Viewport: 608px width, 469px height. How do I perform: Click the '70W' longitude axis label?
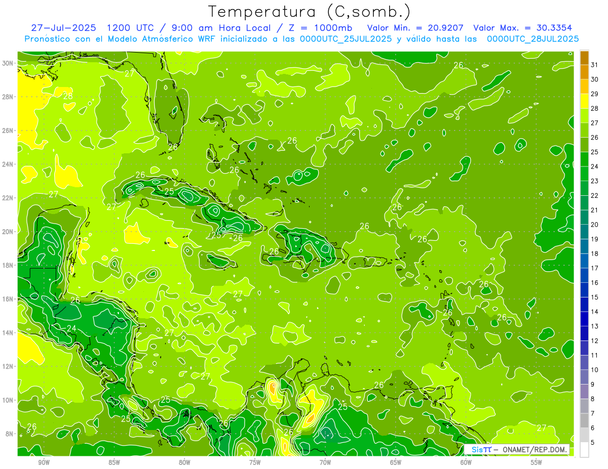click(x=325, y=462)
